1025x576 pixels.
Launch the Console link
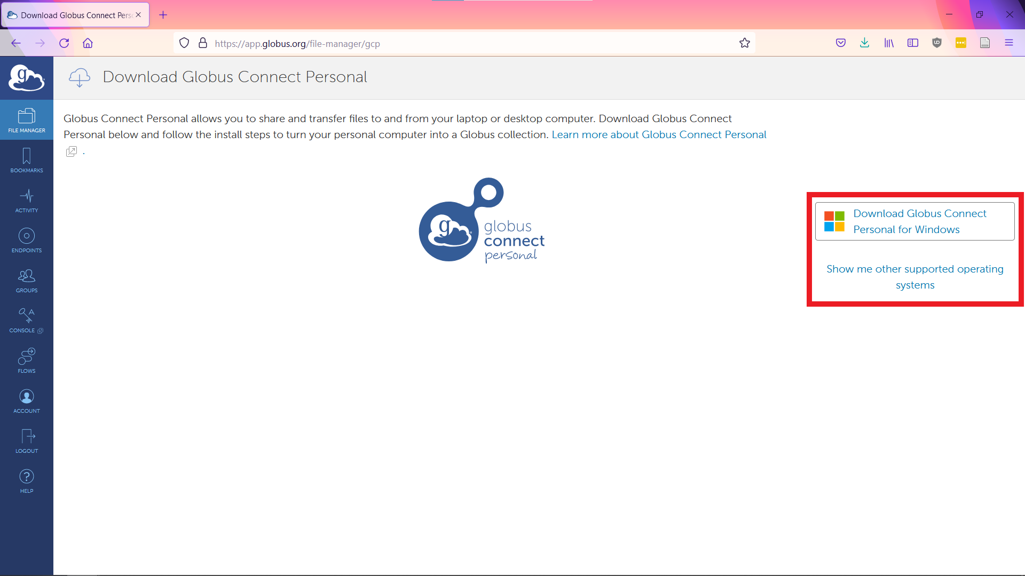[x=27, y=320]
